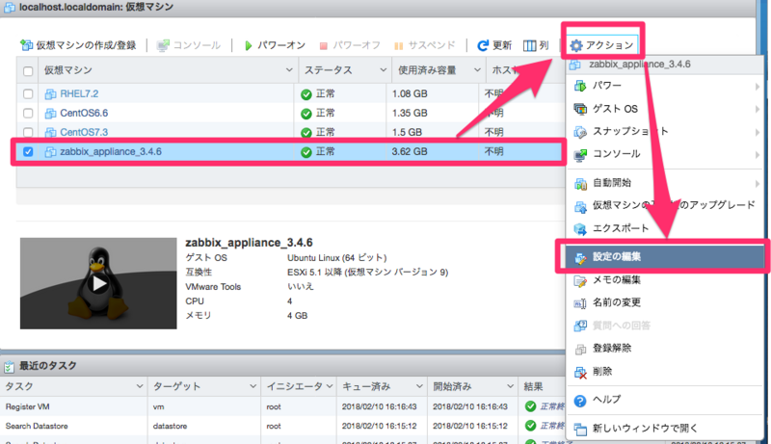Select 設定の編集 in the action menu
The height and width of the screenshot is (444, 771).
pyautogui.click(x=665, y=257)
